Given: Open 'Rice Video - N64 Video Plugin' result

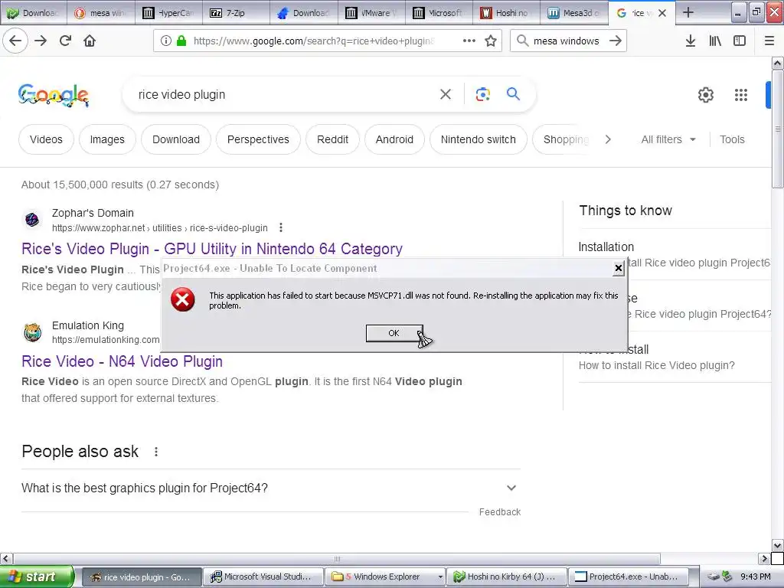Looking at the screenshot, I should pyautogui.click(x=122, y=361).
